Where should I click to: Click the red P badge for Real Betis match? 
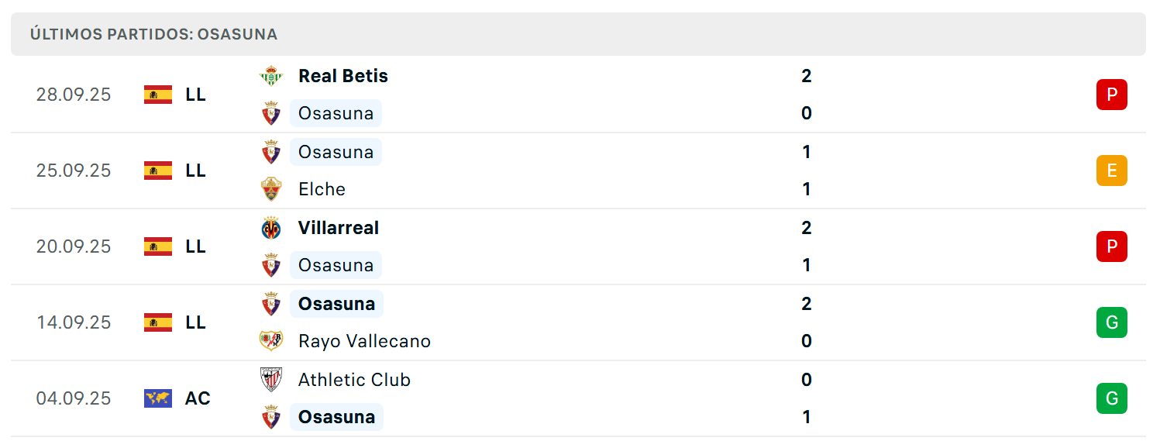coord(1112,95)
